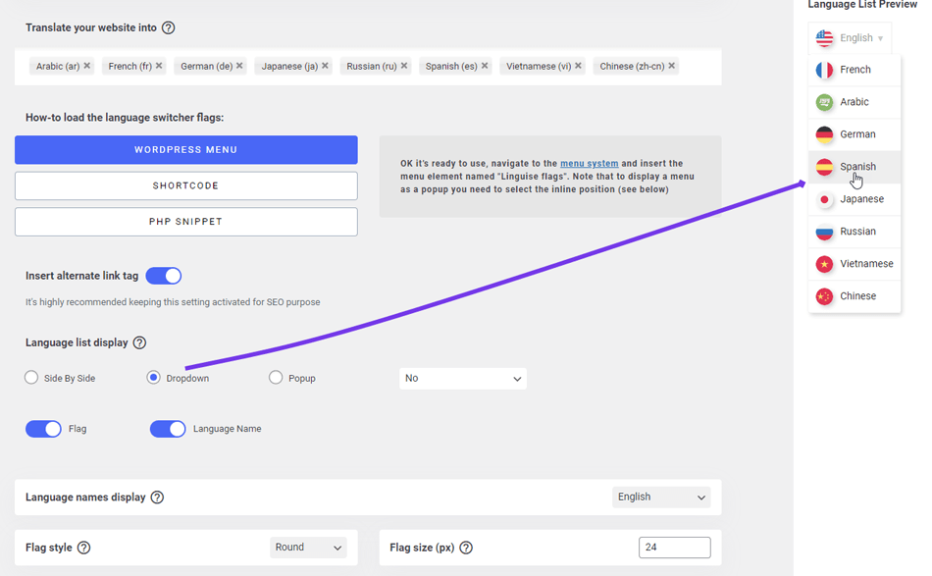
Task: Click the Japanese flag icon in preview
Action: tap(824, 200)
